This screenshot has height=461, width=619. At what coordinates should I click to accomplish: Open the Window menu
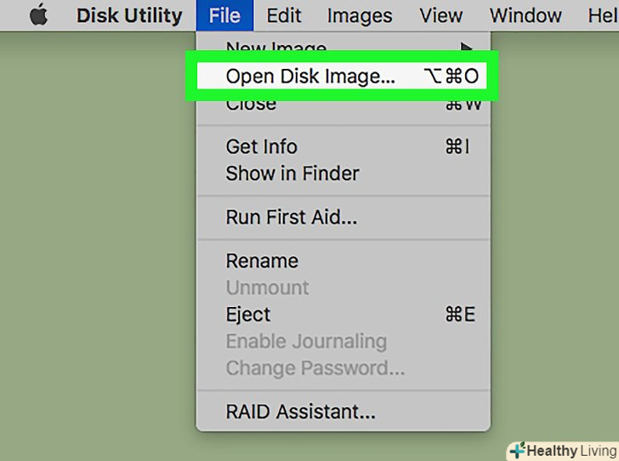[x=525, y=16]
